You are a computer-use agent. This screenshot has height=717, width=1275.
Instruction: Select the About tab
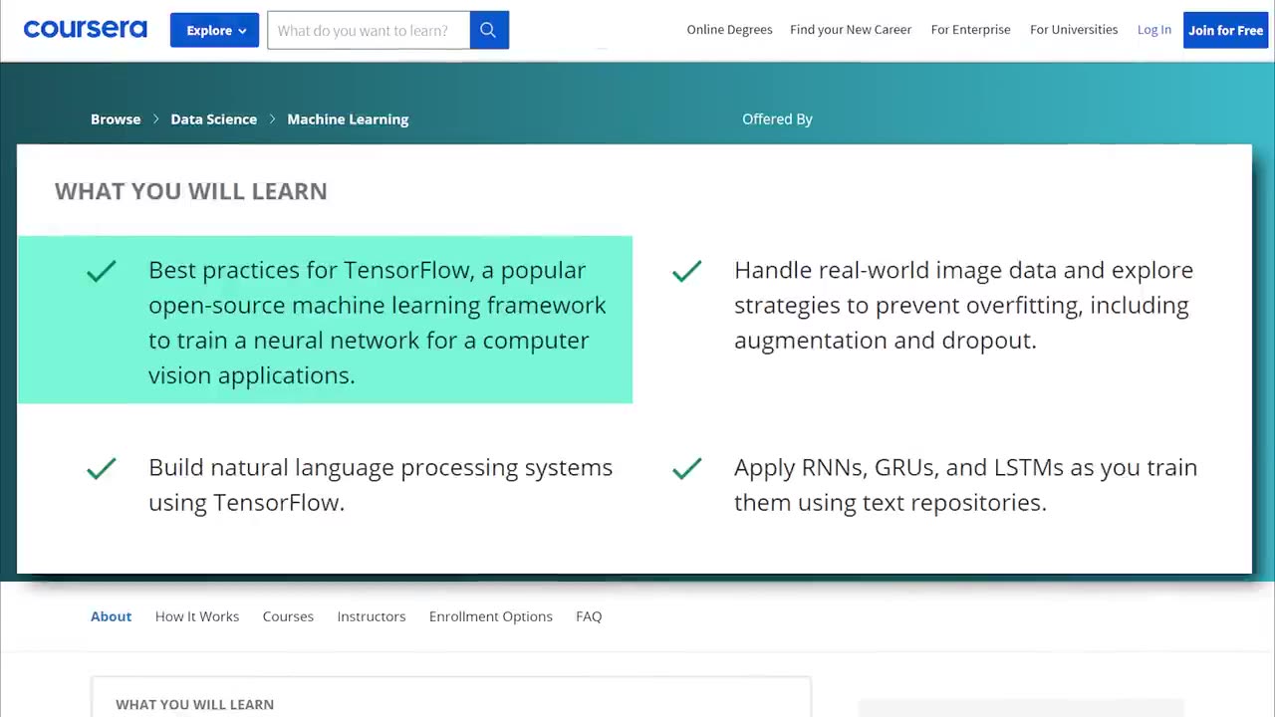pos(111,616)
